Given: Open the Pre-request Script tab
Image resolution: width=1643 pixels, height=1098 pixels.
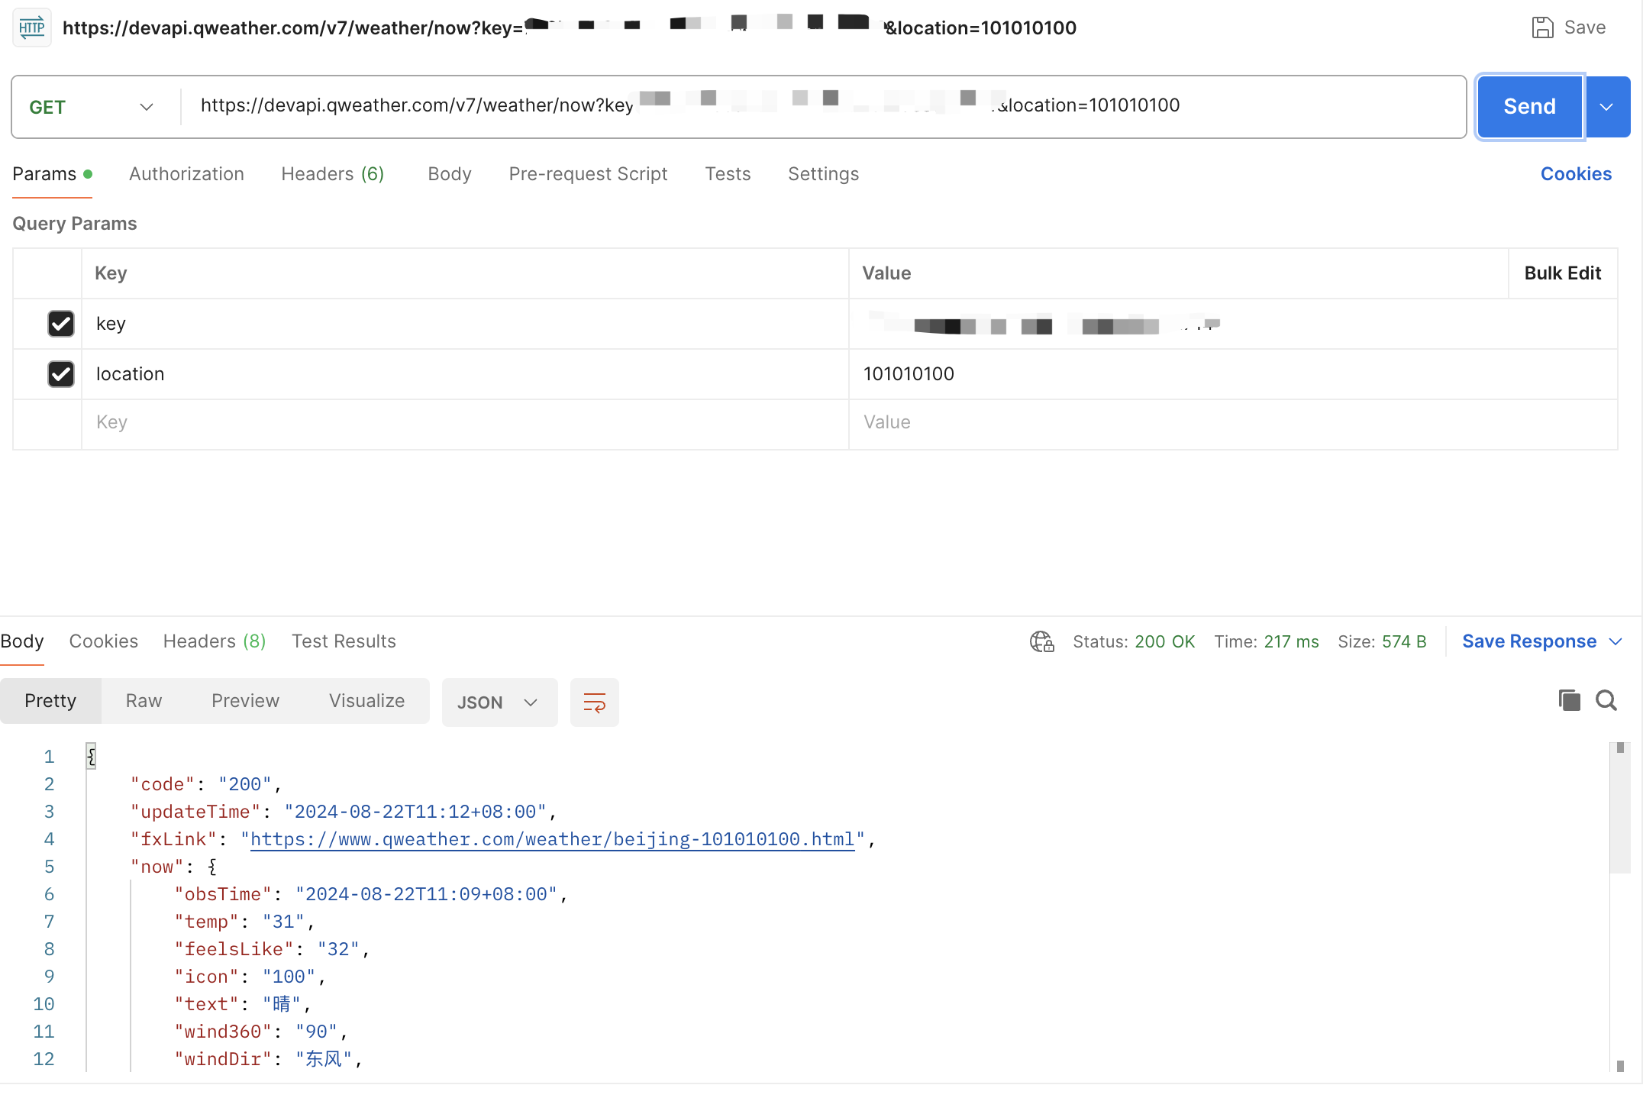Looking at the screenshot, I should click(x=588, y=174).
